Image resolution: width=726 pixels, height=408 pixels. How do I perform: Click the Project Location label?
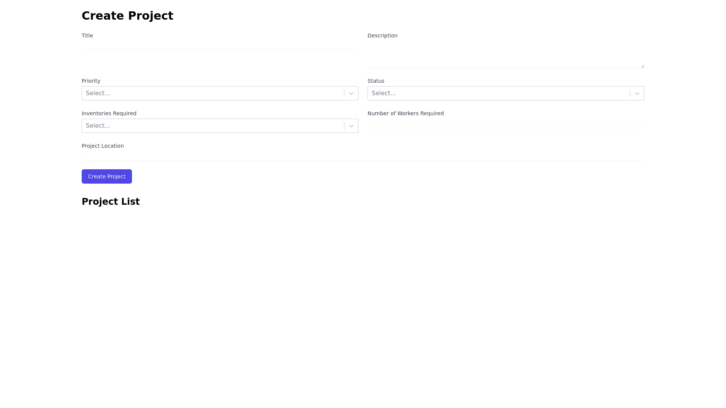pos(102,146)
